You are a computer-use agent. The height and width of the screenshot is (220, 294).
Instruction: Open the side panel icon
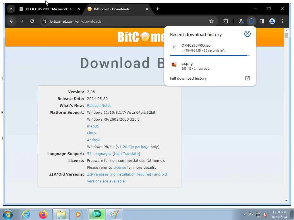262,21
